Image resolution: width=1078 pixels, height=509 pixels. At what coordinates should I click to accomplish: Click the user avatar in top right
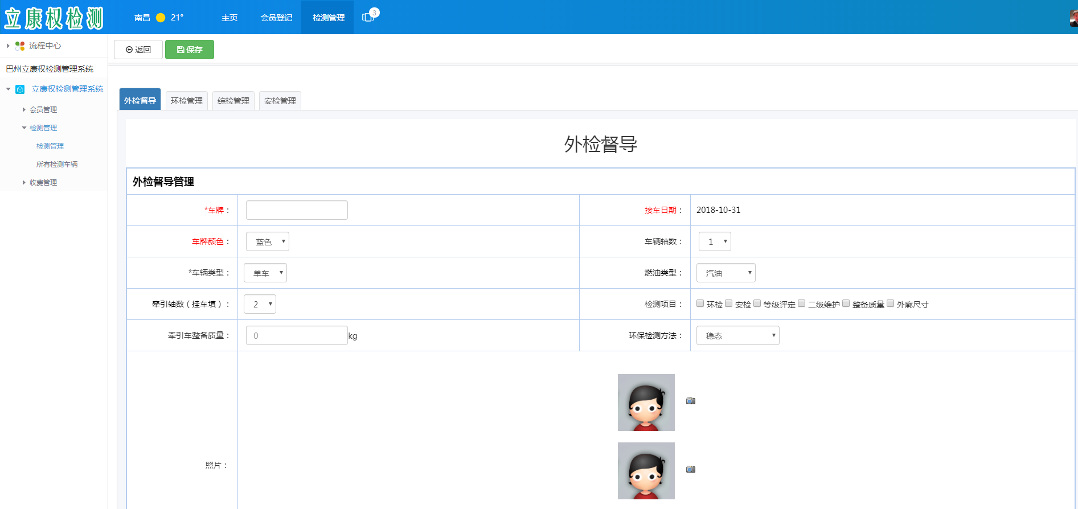click(x=1073, y=18)
